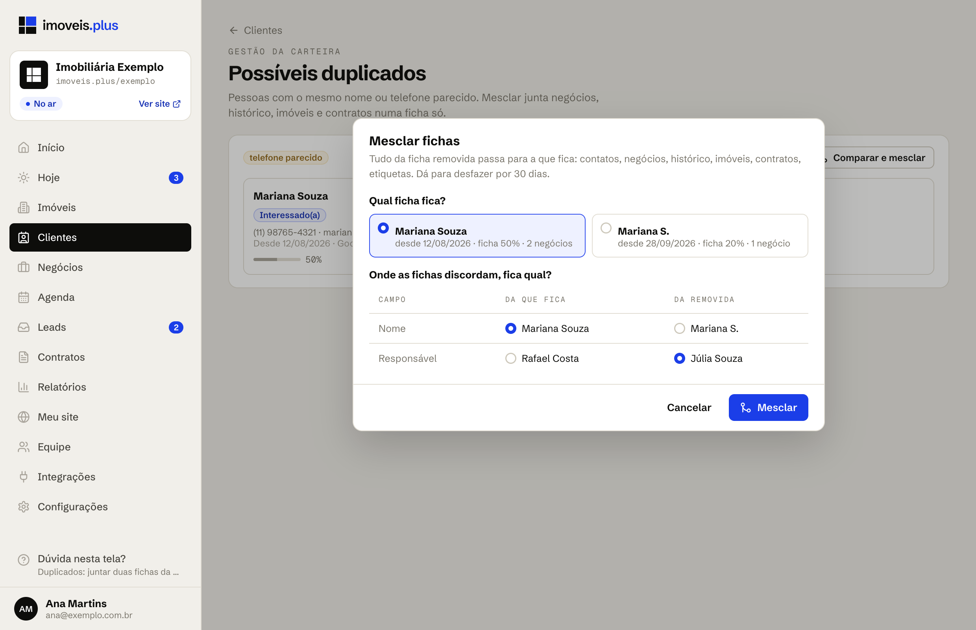The width and height of the screenshot is (976, 630).
Task: Click the Meu site globe icon
Action: pyautogui.click(x=24, y=417)
